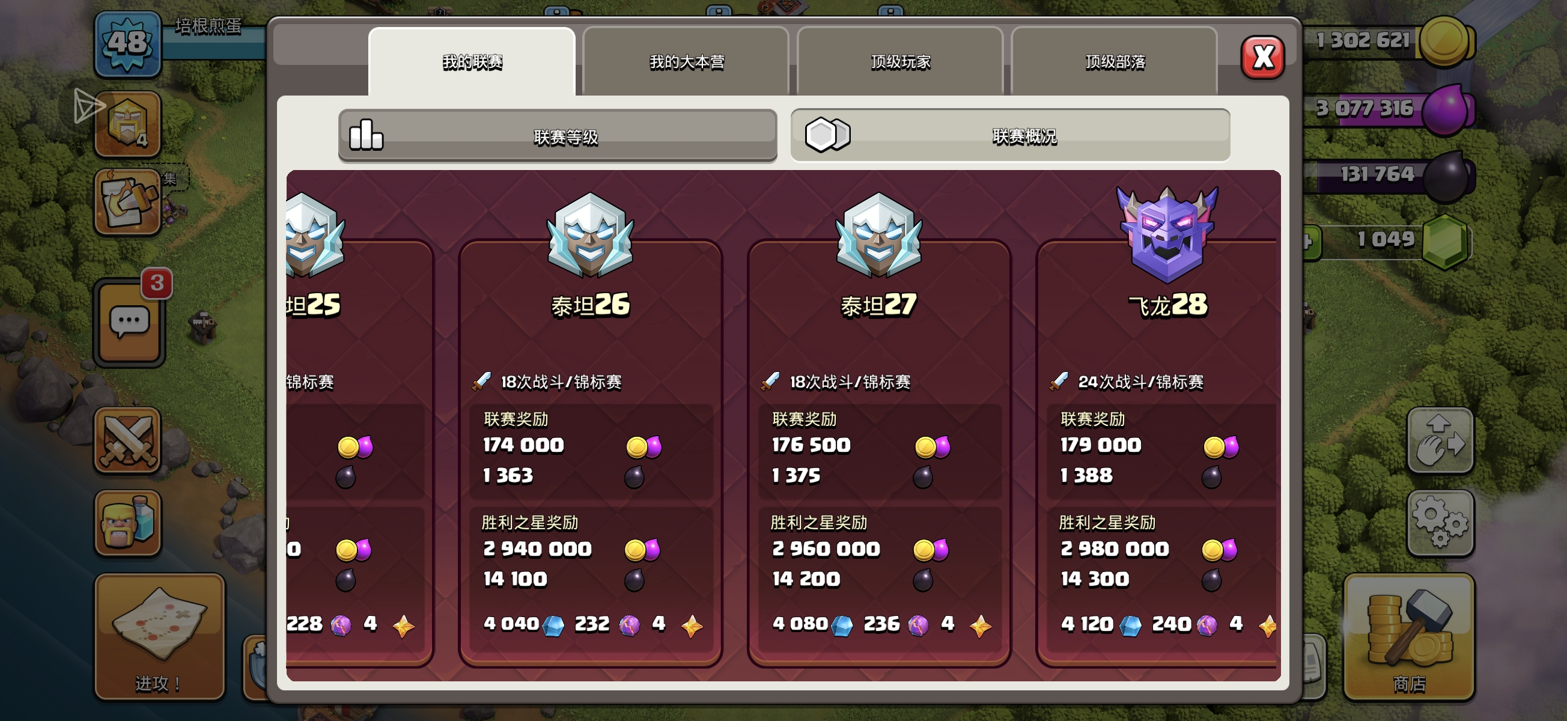Switch to the 我的大本营 tab

click(686, 61)
